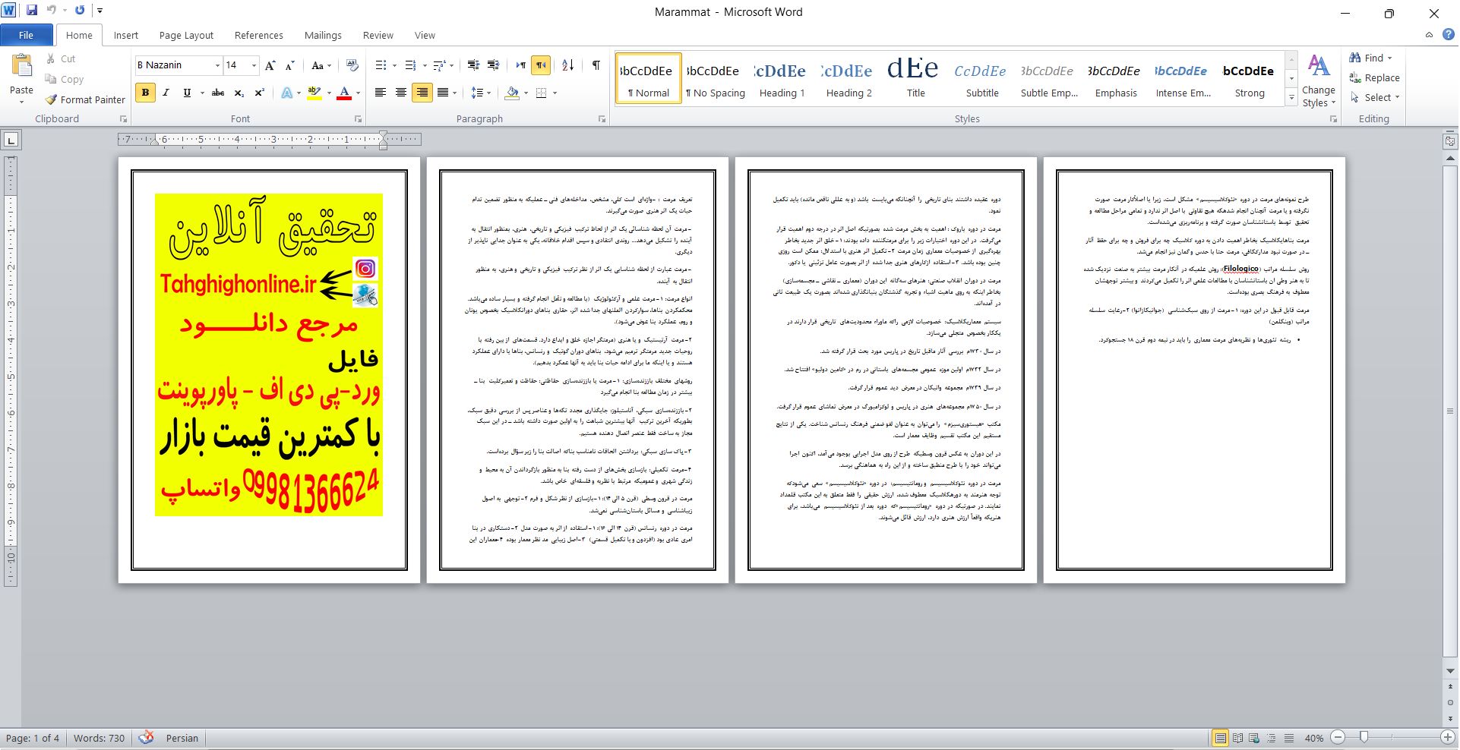Apply subscript formatting
1460x750 pixels.
[x=239, y=93]
